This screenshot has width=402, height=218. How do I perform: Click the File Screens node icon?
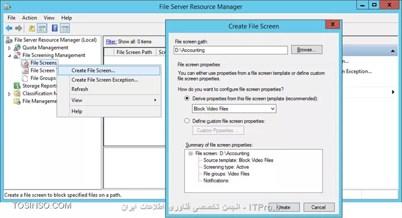point(25,63)
